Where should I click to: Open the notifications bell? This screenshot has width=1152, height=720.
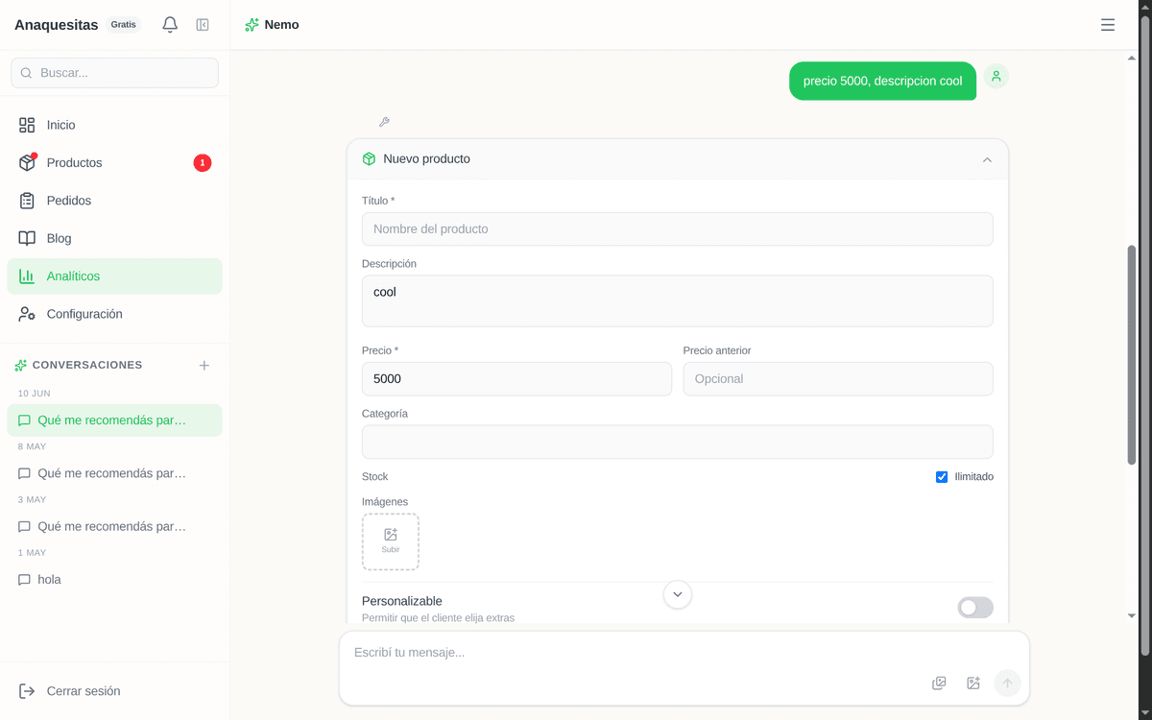click(170, 25)
